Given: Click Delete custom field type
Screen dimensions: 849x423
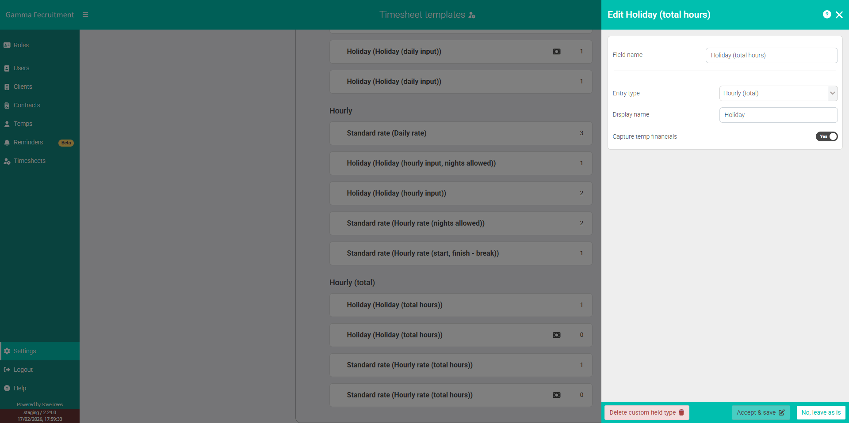Looking at the screenshot, I should pyautogui.click(x=646, y=412).
